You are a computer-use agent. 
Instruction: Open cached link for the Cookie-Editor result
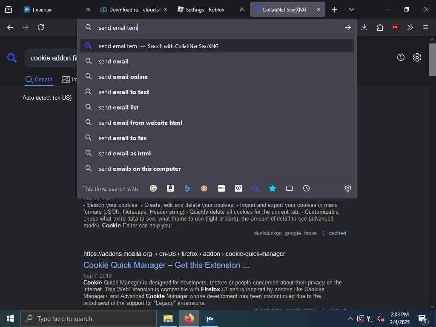[338, 233]
